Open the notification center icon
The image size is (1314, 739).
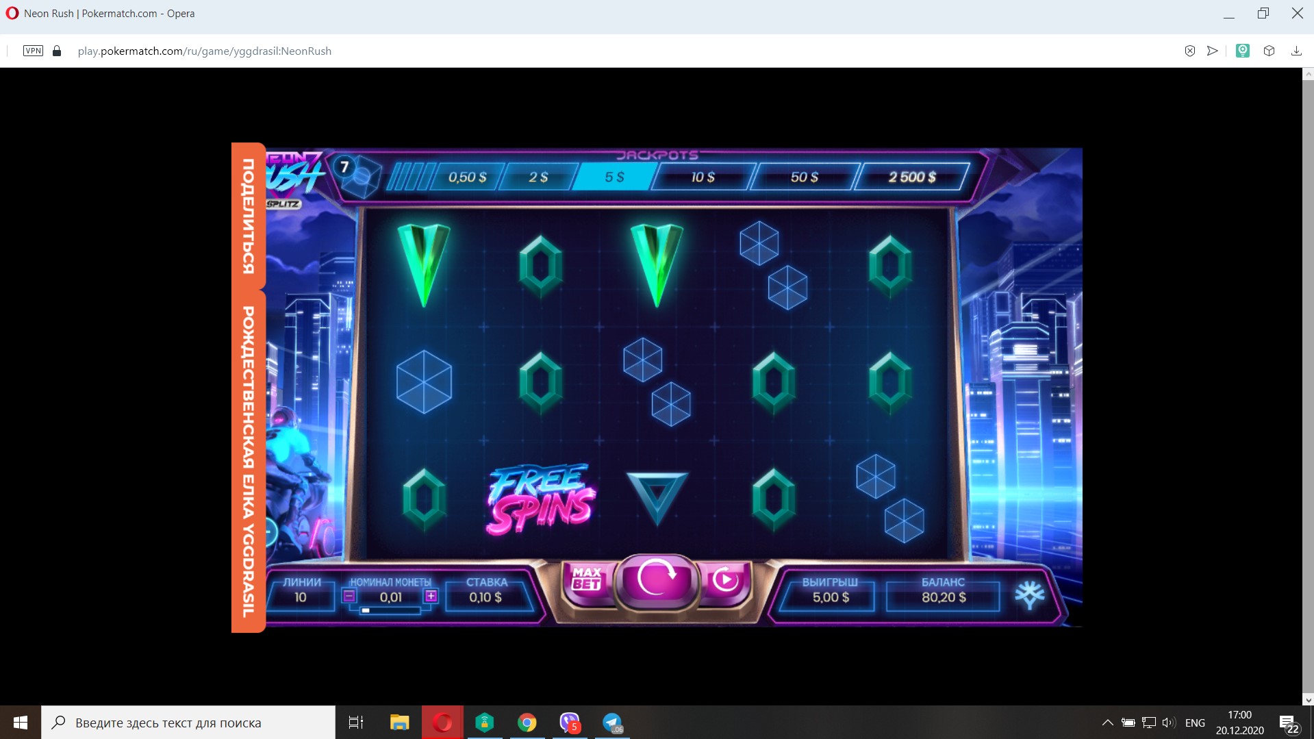tap(1289, 723)
